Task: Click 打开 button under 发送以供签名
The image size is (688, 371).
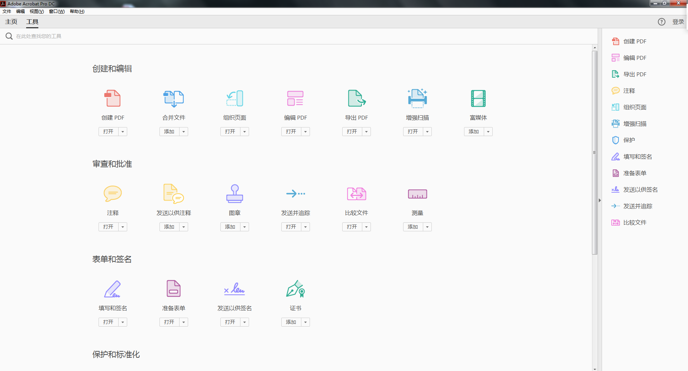Action: pos(230,322)
